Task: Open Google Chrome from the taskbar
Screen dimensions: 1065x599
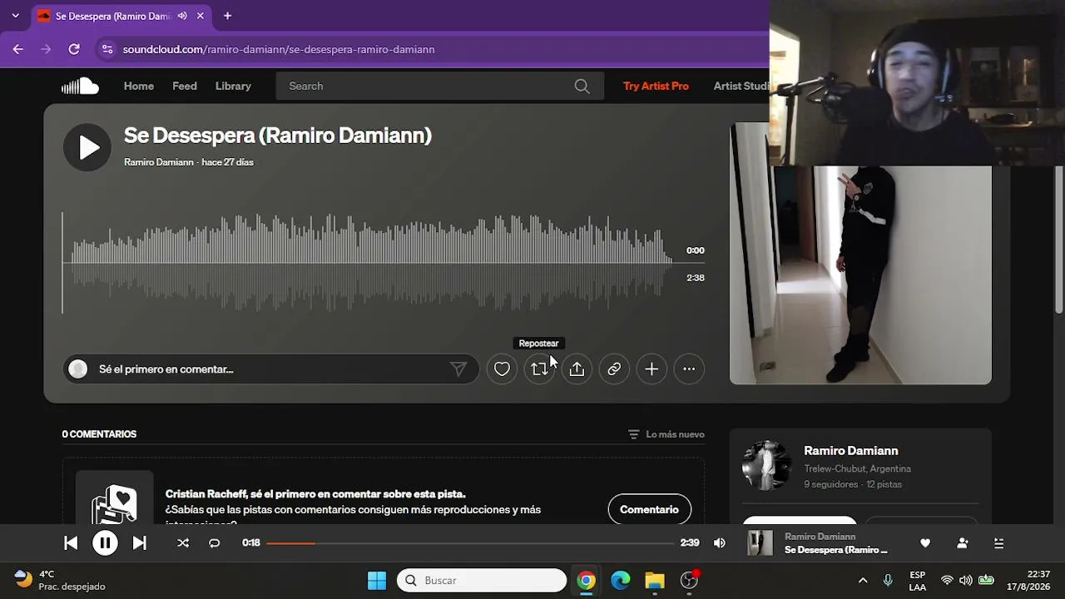Action: [x=587, y=580]
